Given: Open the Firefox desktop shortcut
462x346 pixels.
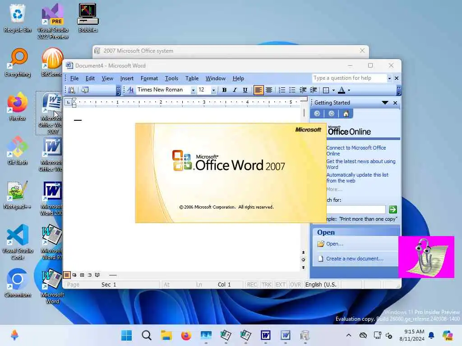Looking at the screenshot, I should coord(18,107).
